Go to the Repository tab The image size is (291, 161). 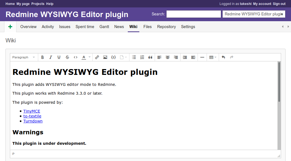click(x=167, y=27)
